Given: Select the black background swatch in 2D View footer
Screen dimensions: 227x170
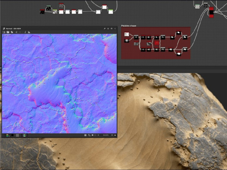Looking at the screenshot, I should tap(12, 135).
